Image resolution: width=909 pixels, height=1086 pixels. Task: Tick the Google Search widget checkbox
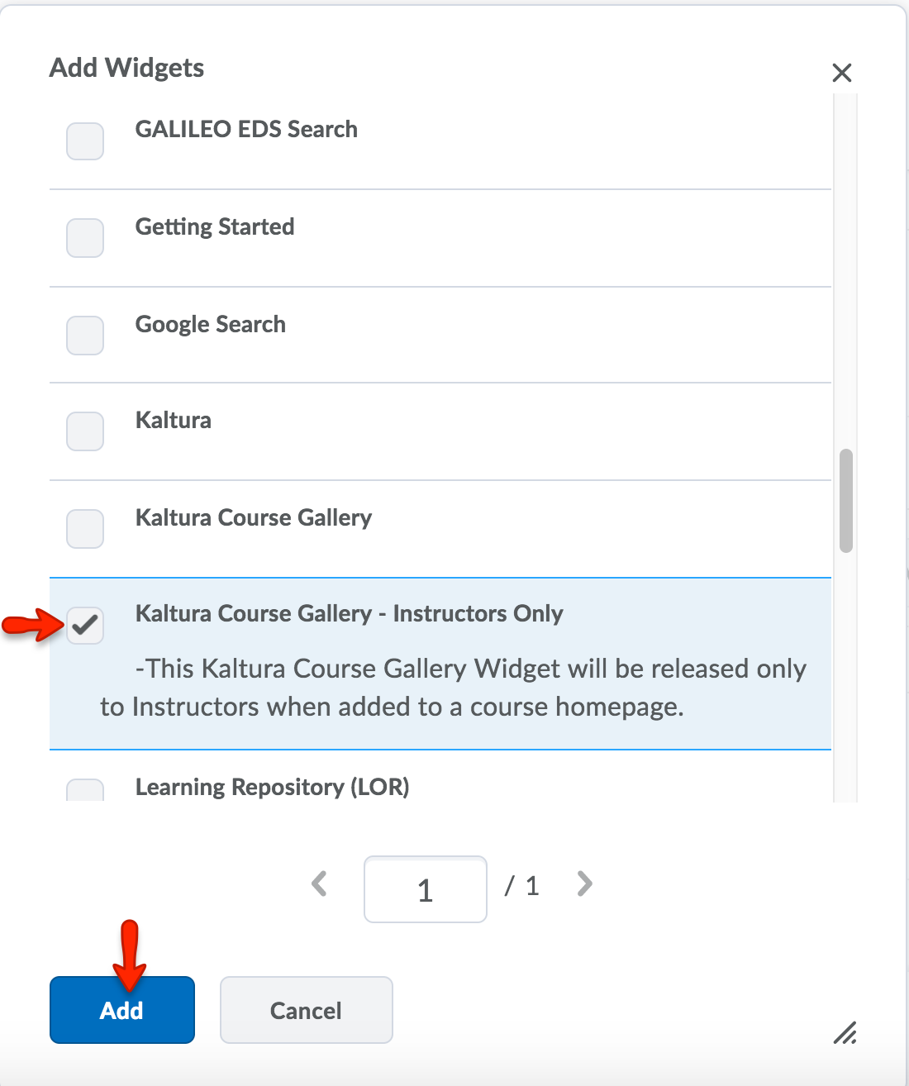tap(85, 336)
